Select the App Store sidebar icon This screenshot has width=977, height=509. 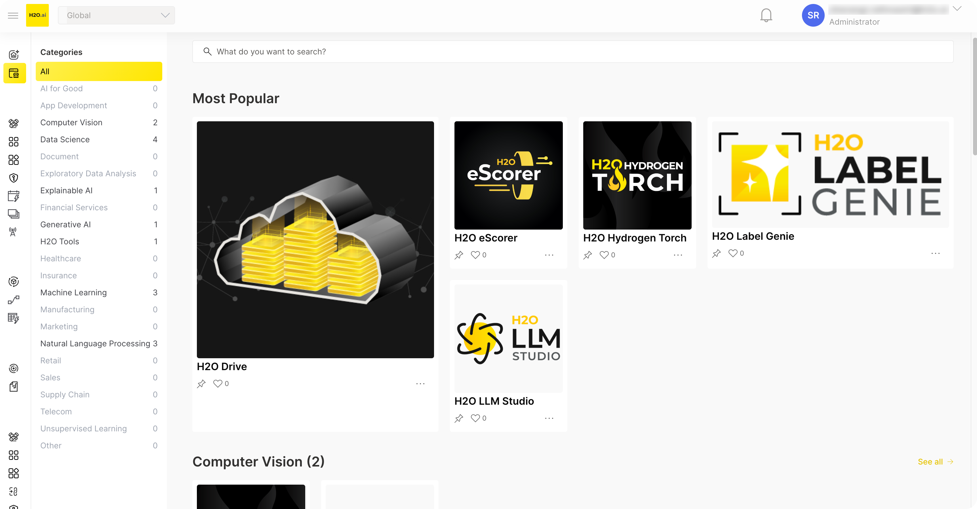point(14,73)
